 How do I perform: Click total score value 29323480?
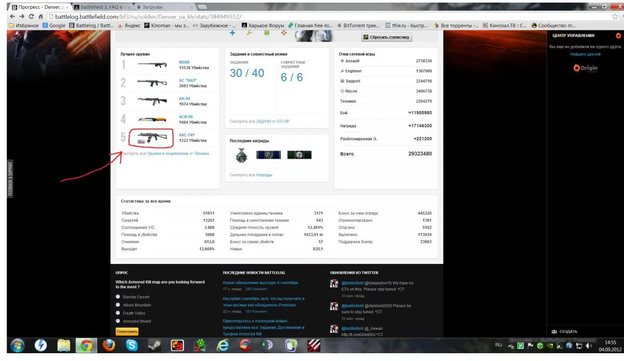420,154
